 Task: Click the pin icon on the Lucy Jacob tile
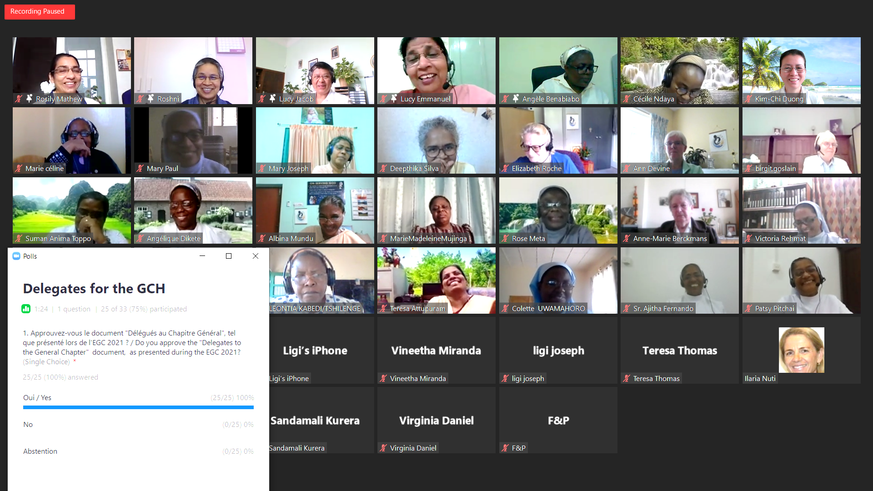point(273,98)
